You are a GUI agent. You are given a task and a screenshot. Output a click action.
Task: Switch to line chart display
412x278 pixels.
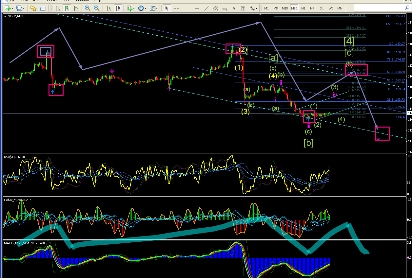click(x=76, y=8)
